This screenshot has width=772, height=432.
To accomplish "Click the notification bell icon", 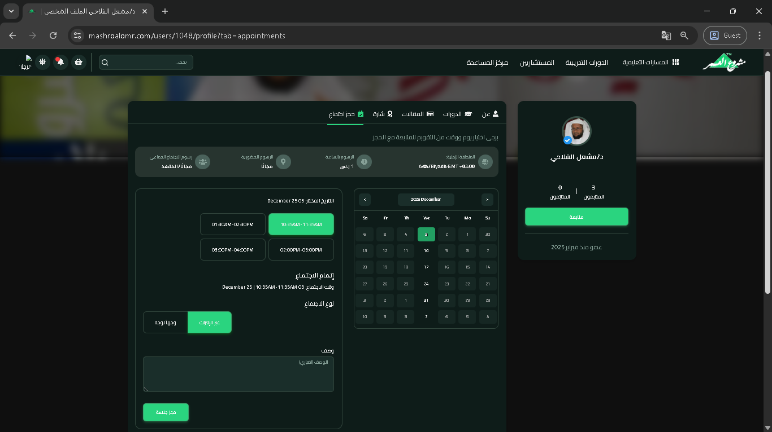I will pos(60,62).
